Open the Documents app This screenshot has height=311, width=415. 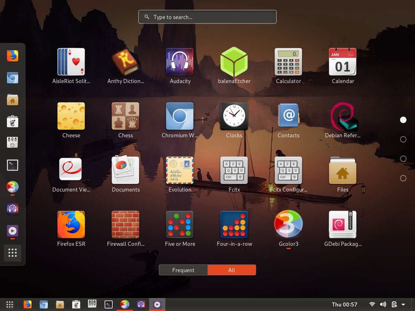(126, 175)
